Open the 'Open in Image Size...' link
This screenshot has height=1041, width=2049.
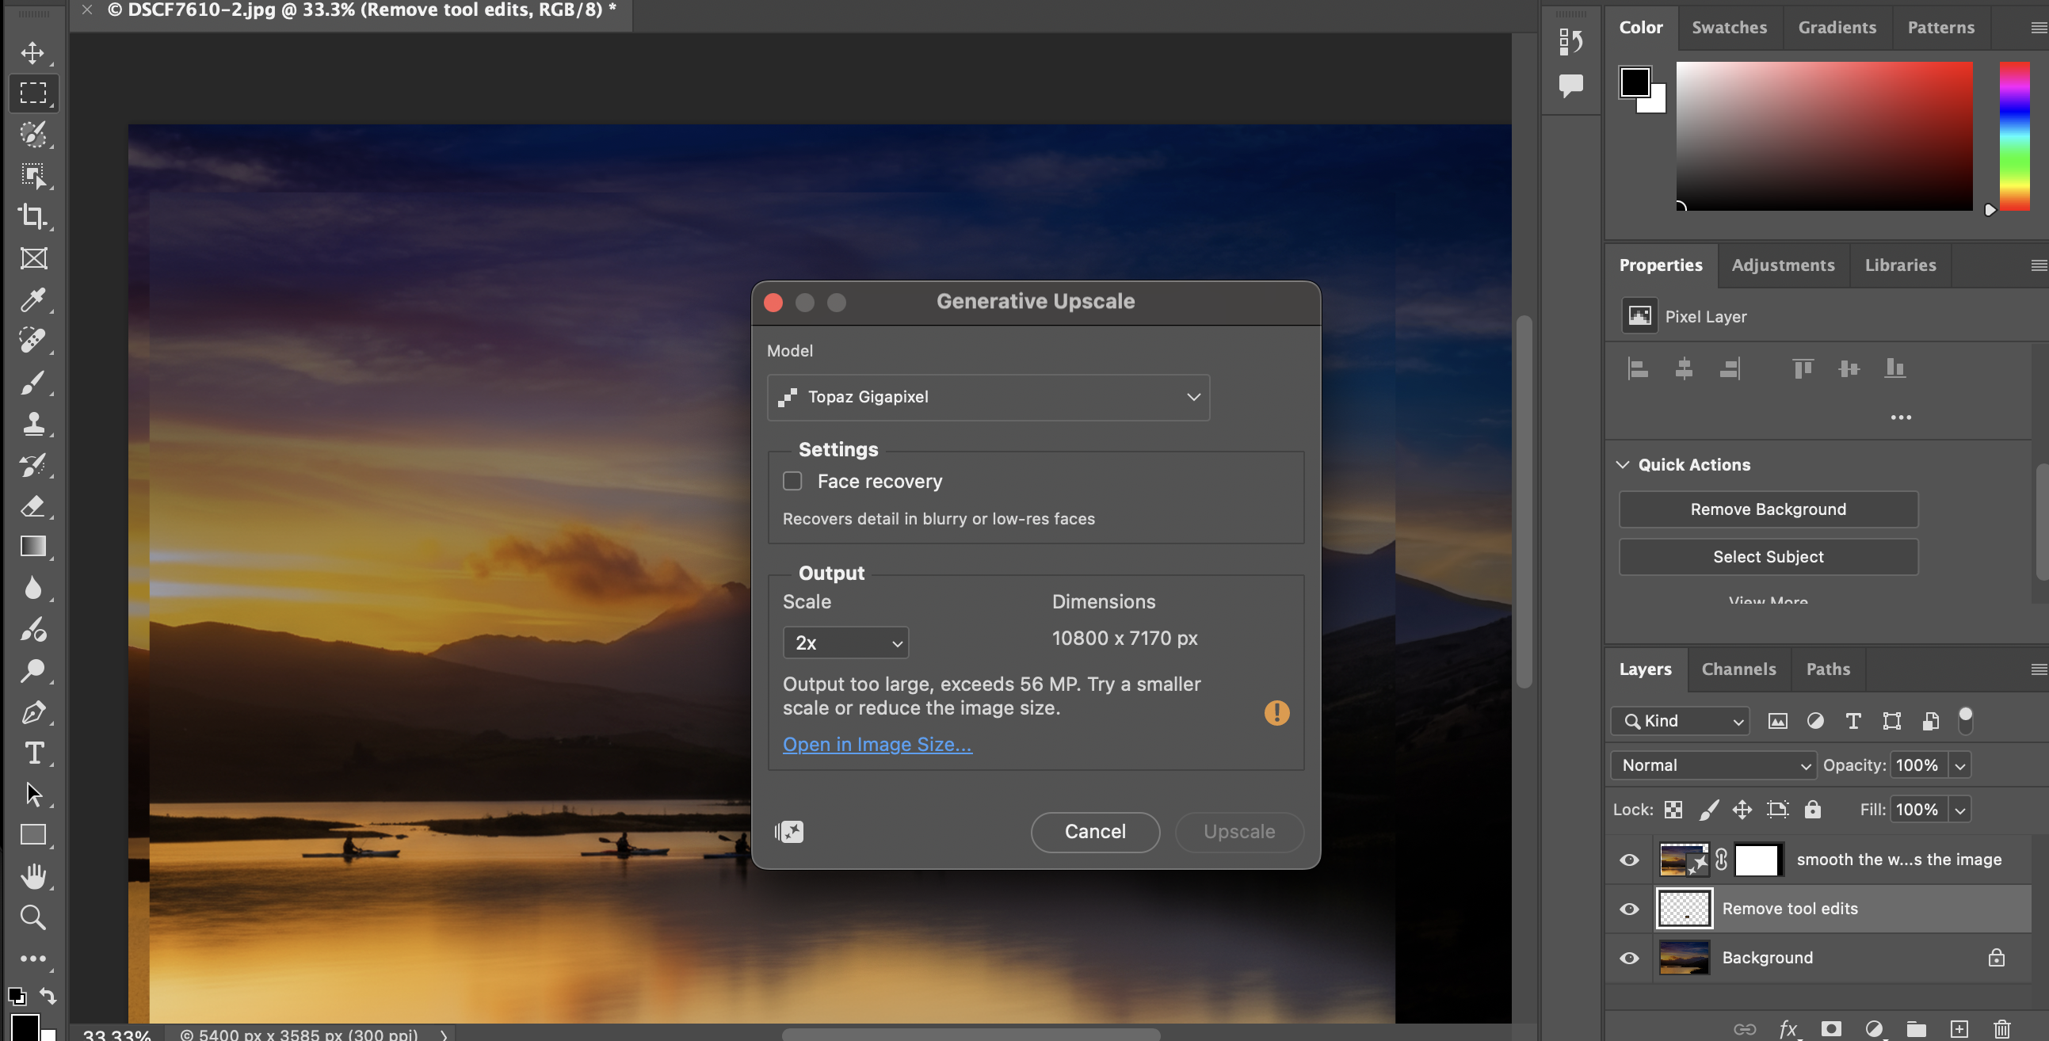point(876,745)
